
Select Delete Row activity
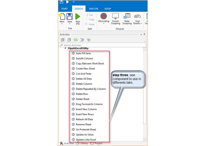coord(80,94)
